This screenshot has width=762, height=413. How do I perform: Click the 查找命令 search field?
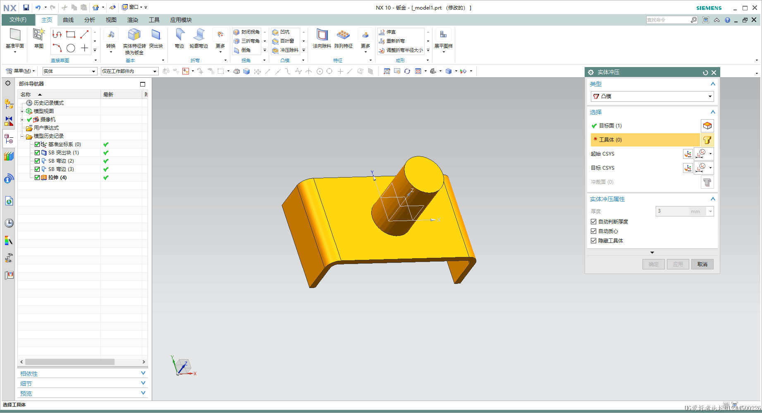click(x=669, y=20)
